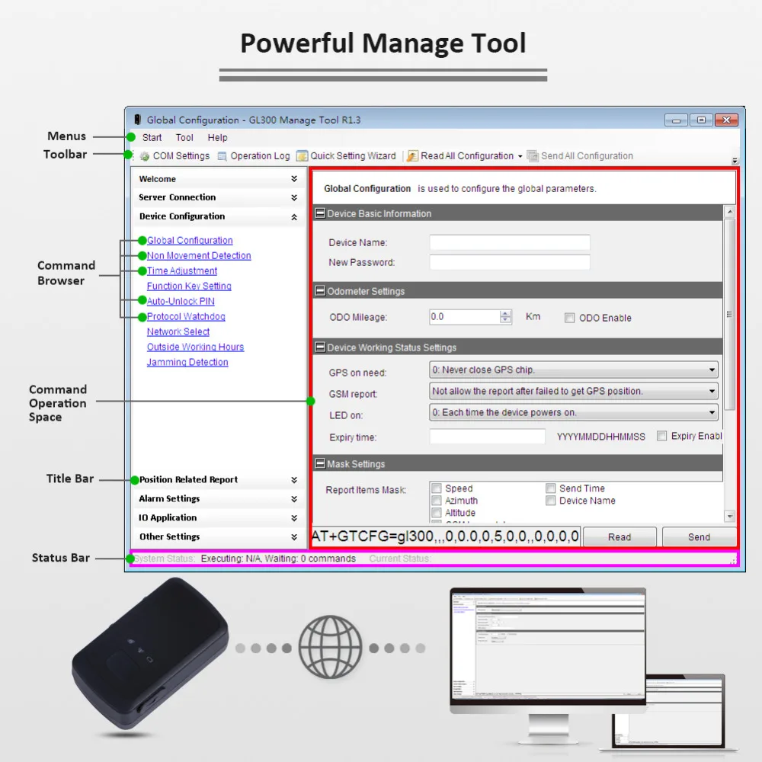Open Time Adjustment link
This screenshot has height=762, width=762.
click(182, 271)
